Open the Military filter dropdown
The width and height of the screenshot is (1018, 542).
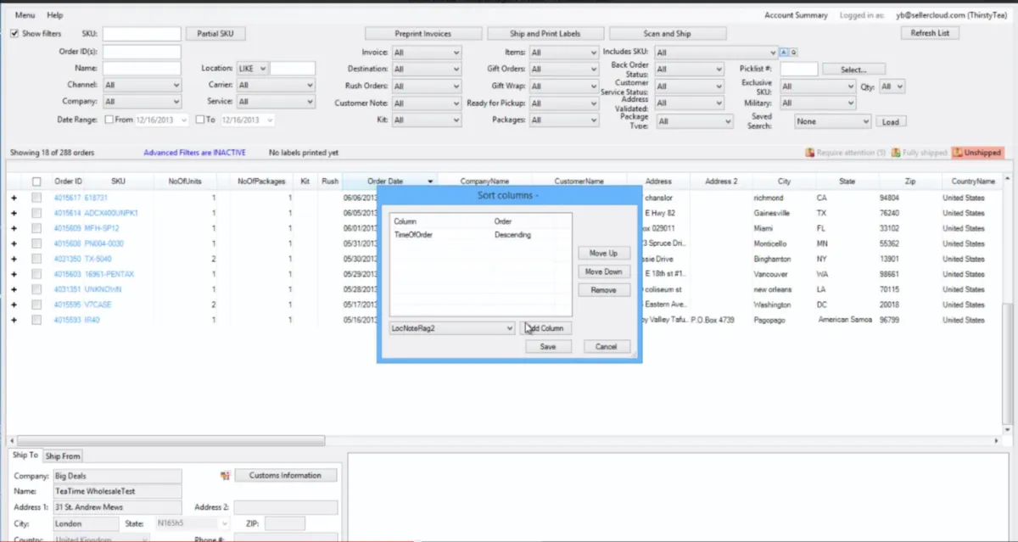(x=818, y=103)
